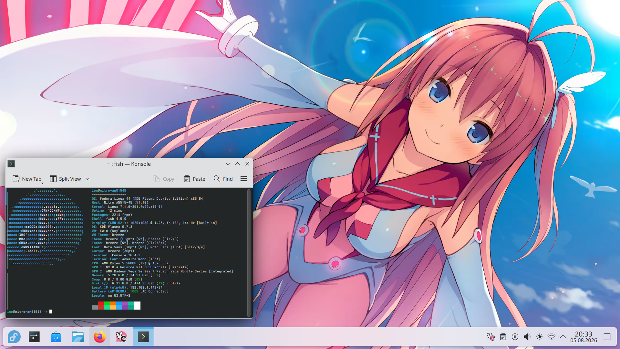Launch Firefox from the taskbar

coord(99,337)
